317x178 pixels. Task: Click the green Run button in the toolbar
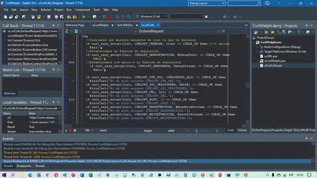click(84, 17)
